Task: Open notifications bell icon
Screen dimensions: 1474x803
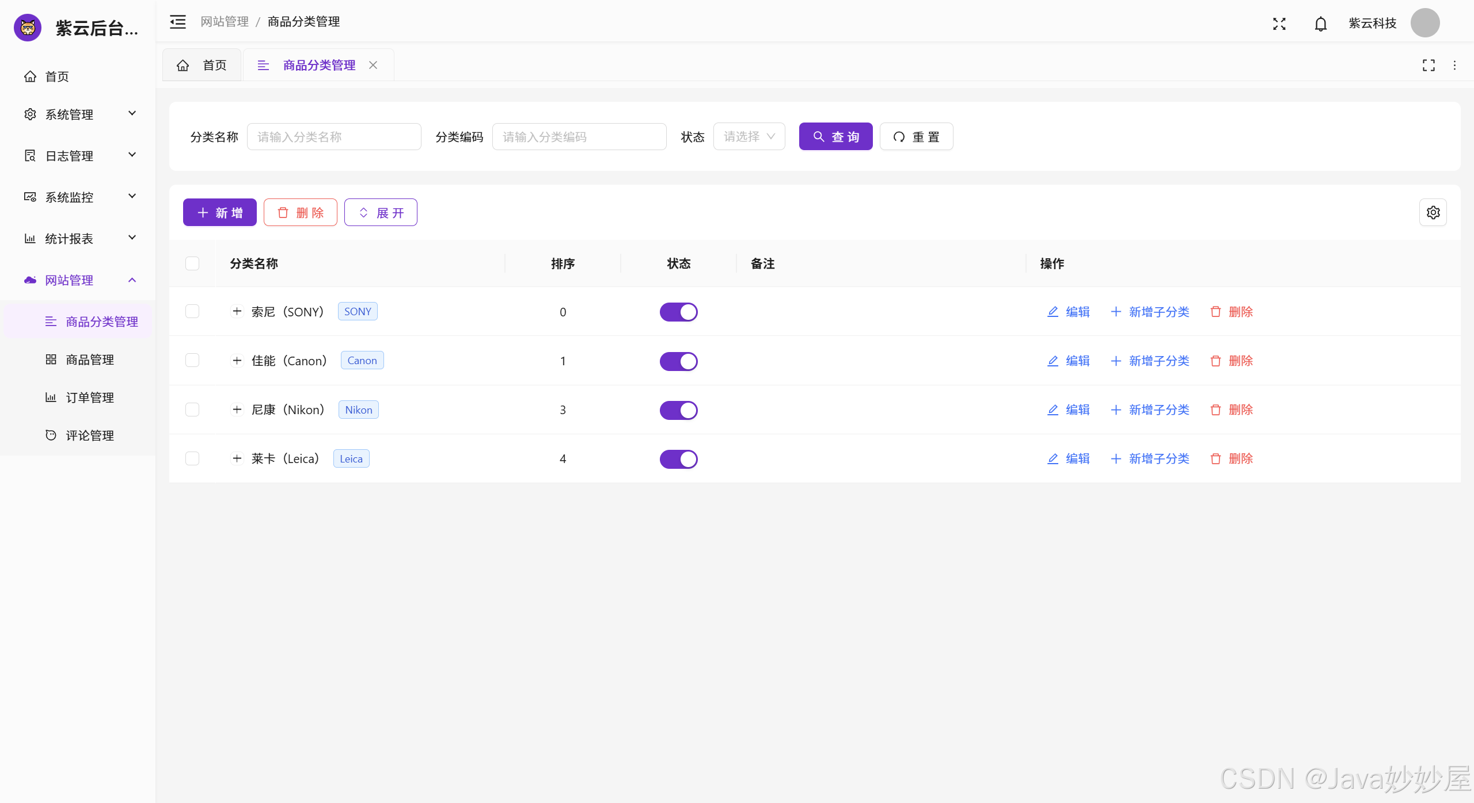Action: point(1321,24)
